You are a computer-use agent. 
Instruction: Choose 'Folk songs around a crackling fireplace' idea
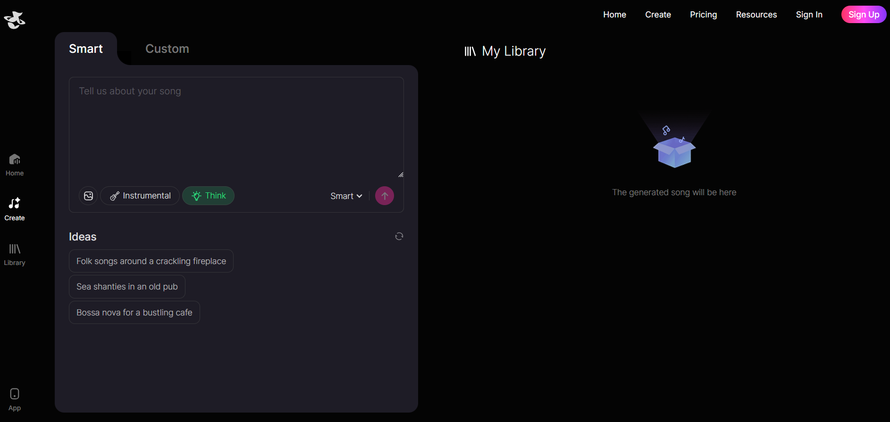(151, 261)
